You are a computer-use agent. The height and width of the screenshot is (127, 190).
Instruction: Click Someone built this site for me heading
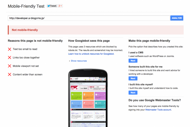point(145,67)
